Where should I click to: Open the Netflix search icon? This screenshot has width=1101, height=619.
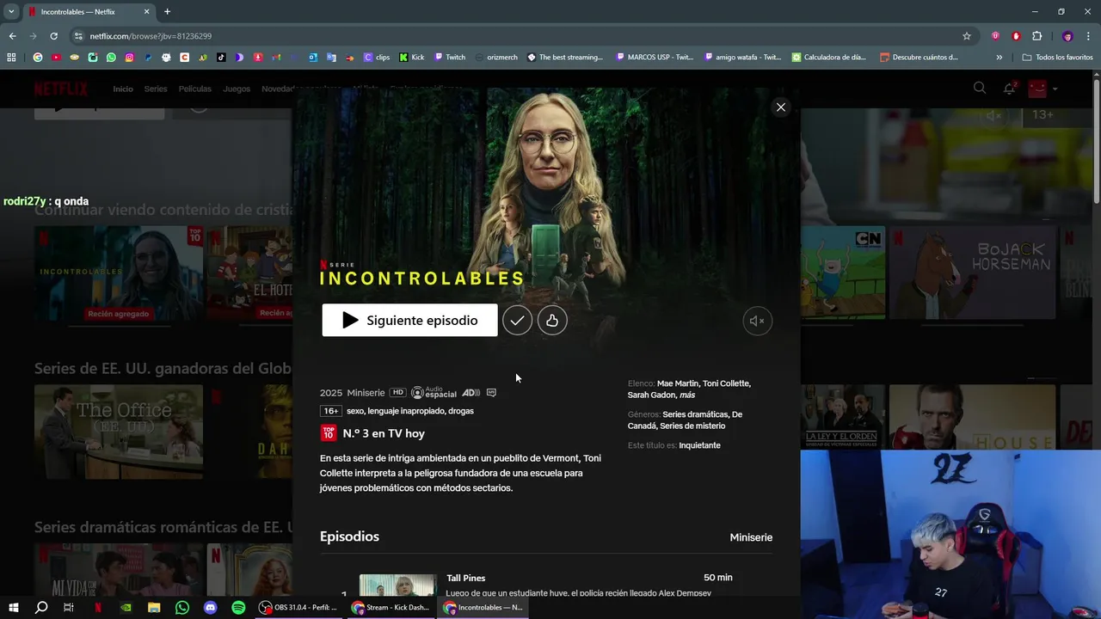(x=979, y=88)
